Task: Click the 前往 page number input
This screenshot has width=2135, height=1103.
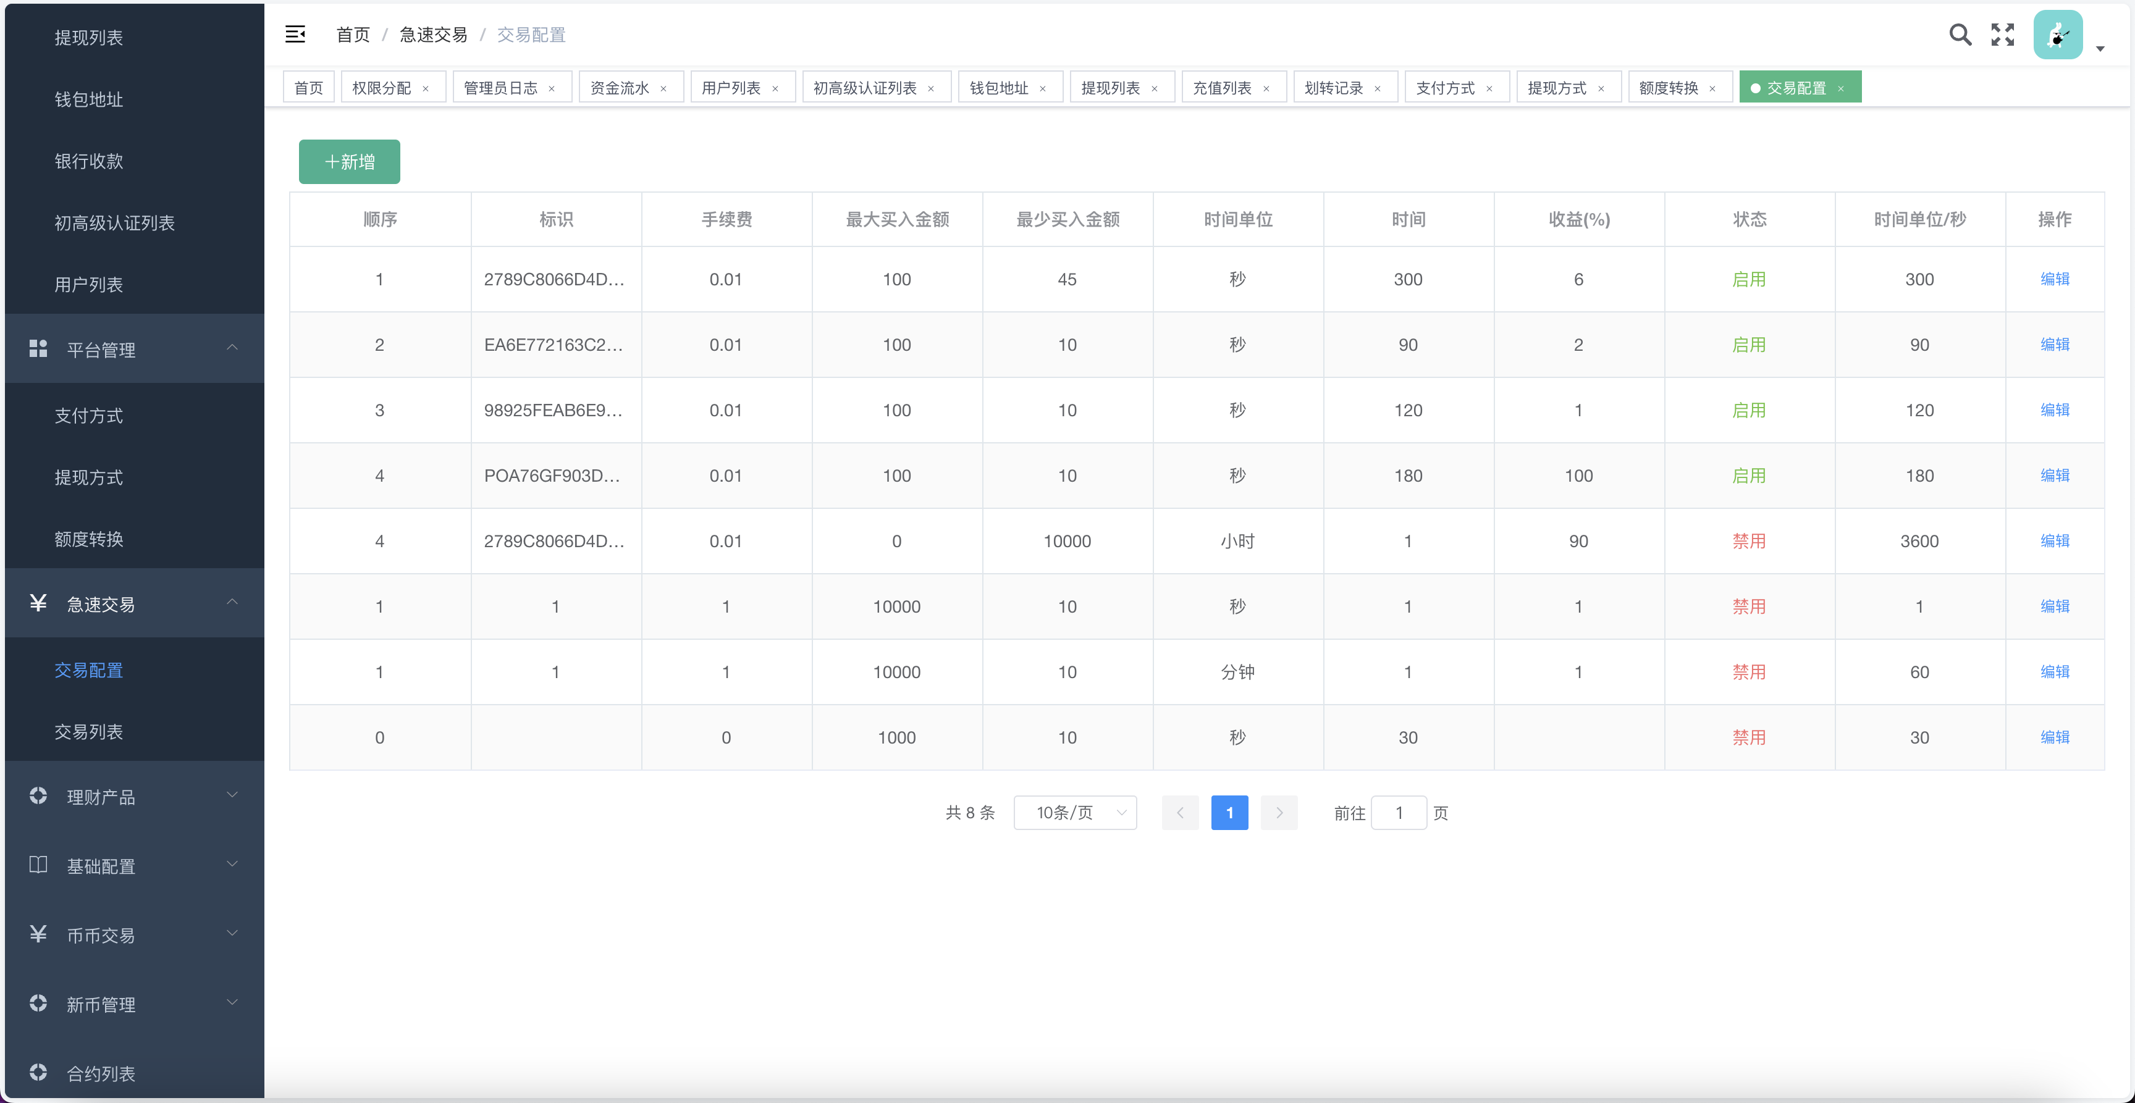Action: point(1400,813)
